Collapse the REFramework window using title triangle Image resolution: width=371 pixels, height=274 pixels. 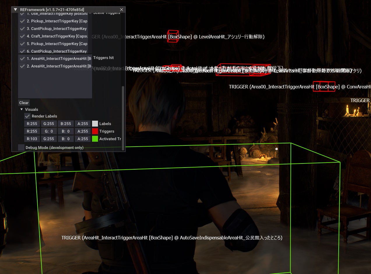tap(15, 10)
